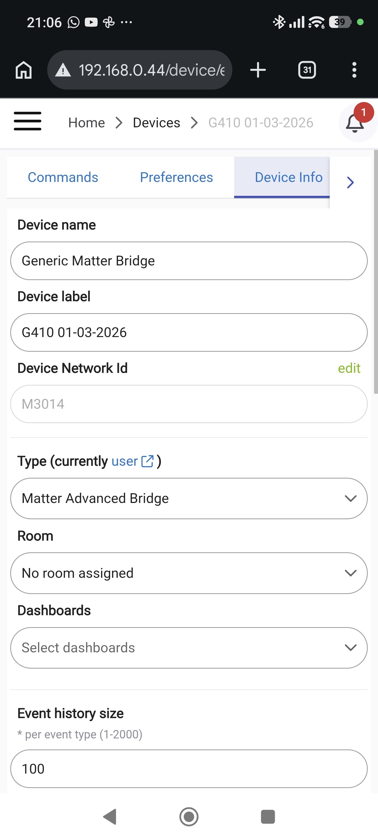The width and height of the screenshot is (378, 840).
Task: Navigate to Home in the breadcrumb
Action: pos(86,123)
